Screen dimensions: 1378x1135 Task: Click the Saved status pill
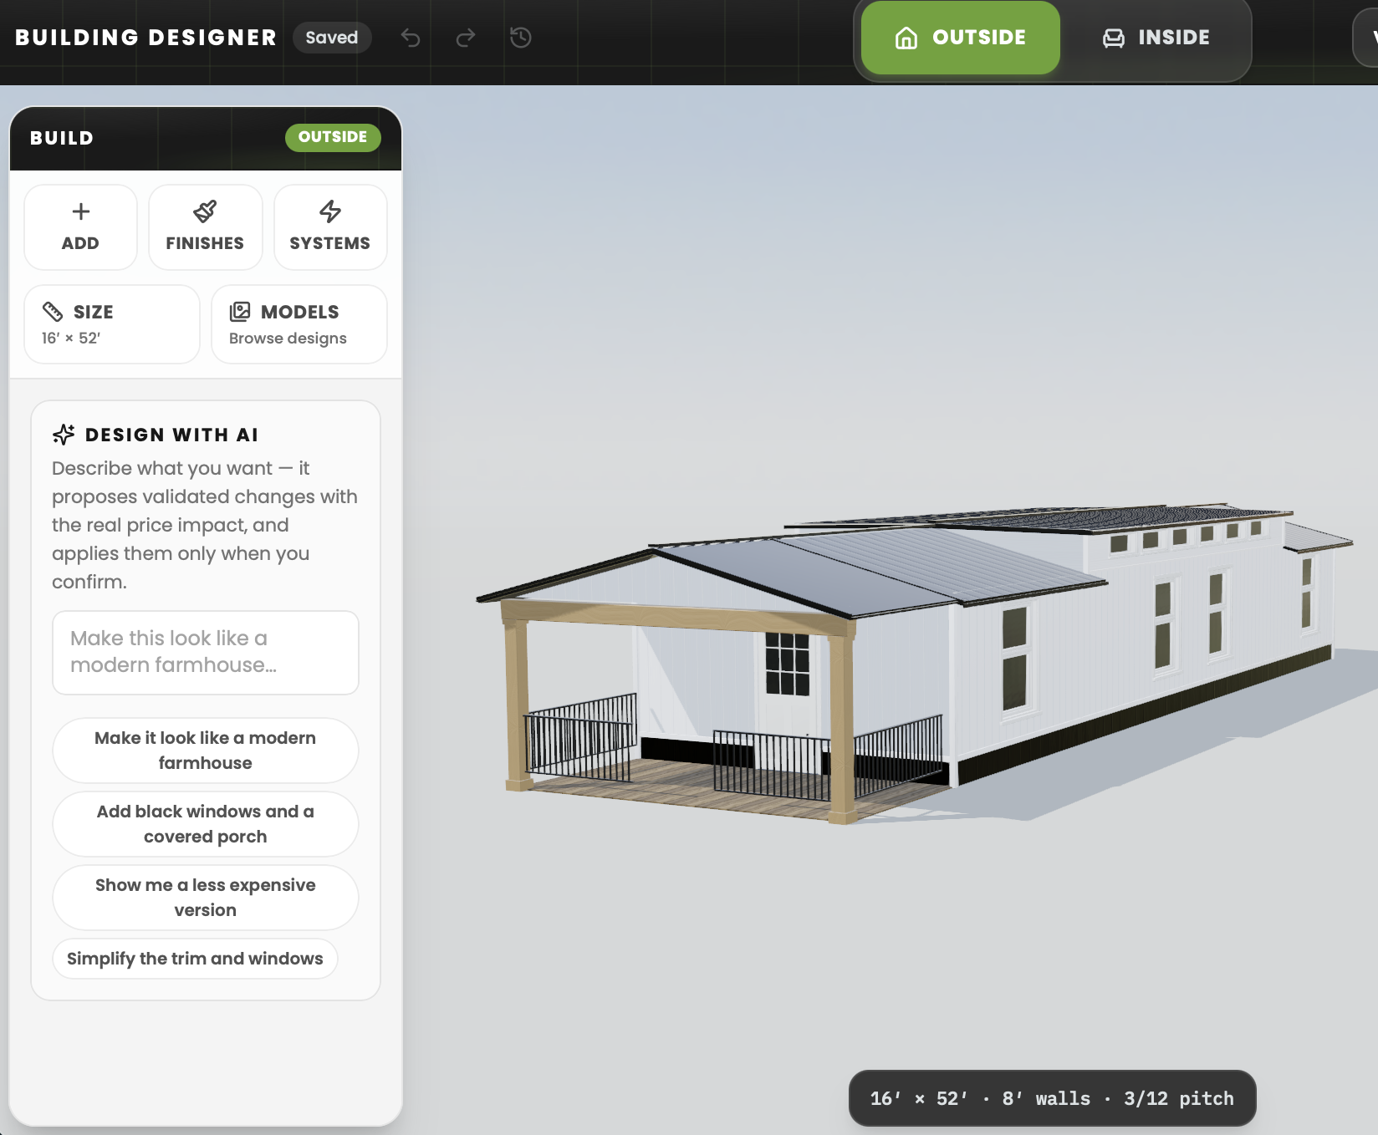332,38
